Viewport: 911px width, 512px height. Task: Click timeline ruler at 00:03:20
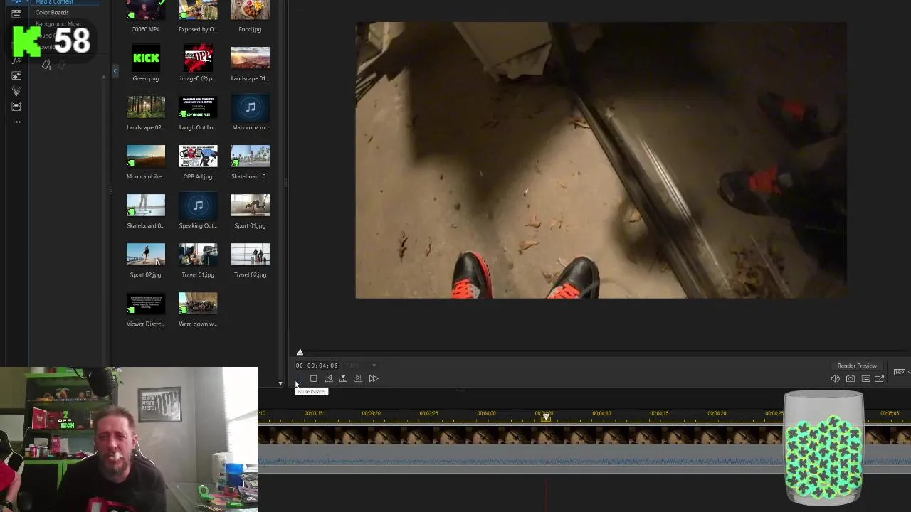[371, 413]
